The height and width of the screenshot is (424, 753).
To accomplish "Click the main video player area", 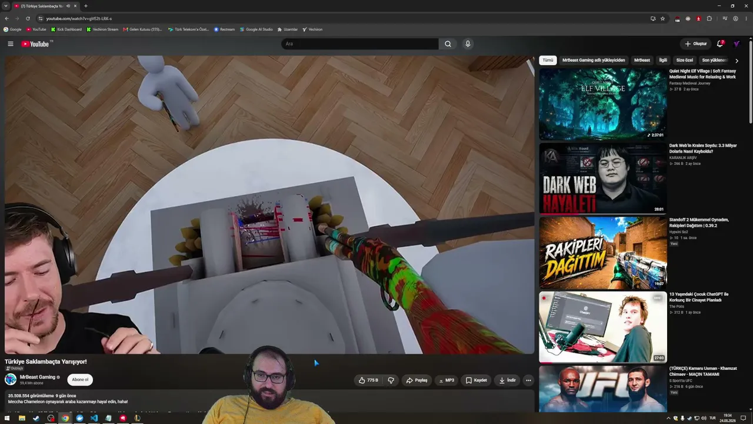I will pos(269,205).
